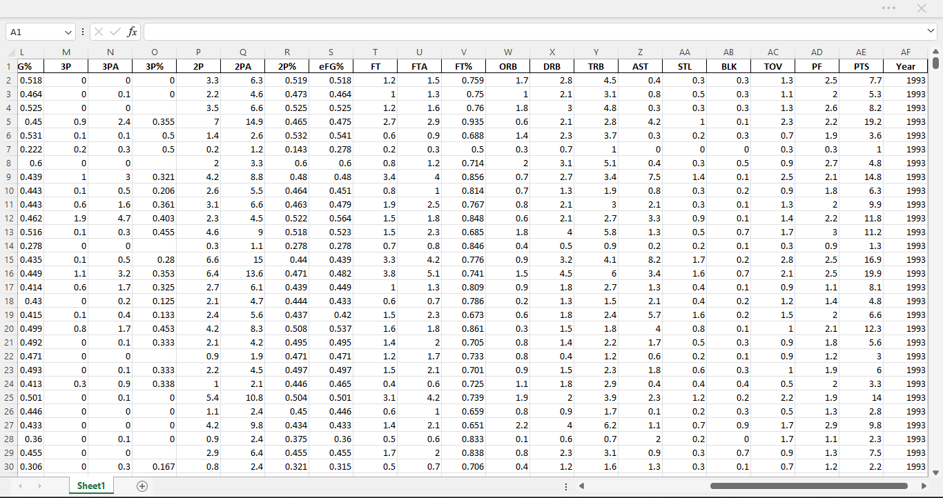Click the Select All corner triangle
The height and width of the screenshot is (498, 943).
point(10,53)
